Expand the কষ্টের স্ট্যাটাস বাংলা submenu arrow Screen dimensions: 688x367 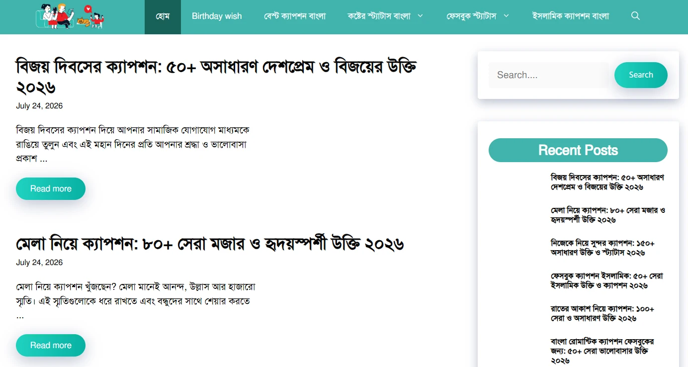[420, 16]
